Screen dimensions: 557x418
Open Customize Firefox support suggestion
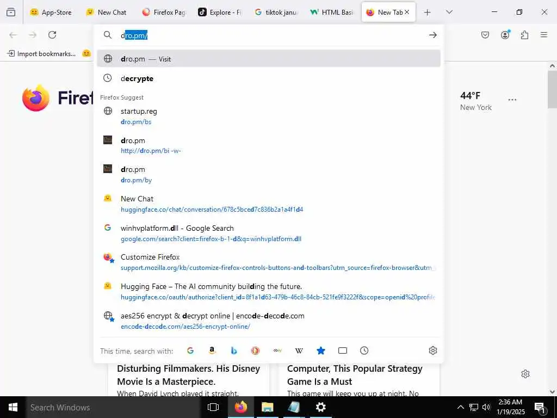point(269,262)
